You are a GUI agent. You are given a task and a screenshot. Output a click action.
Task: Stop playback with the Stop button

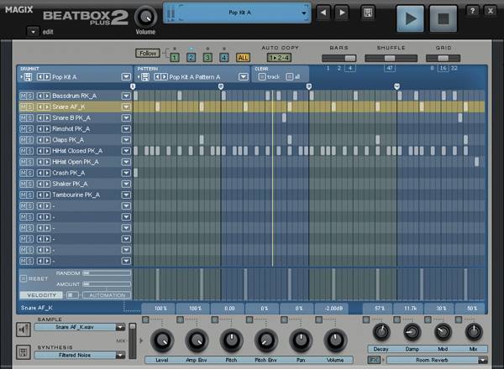point(444,18)
